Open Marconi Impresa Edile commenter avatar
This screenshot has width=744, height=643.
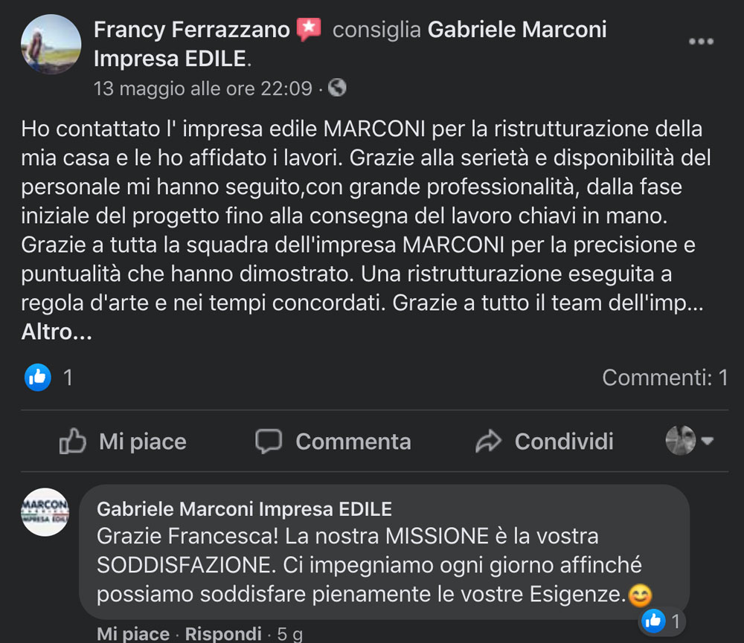coord(45,511)
